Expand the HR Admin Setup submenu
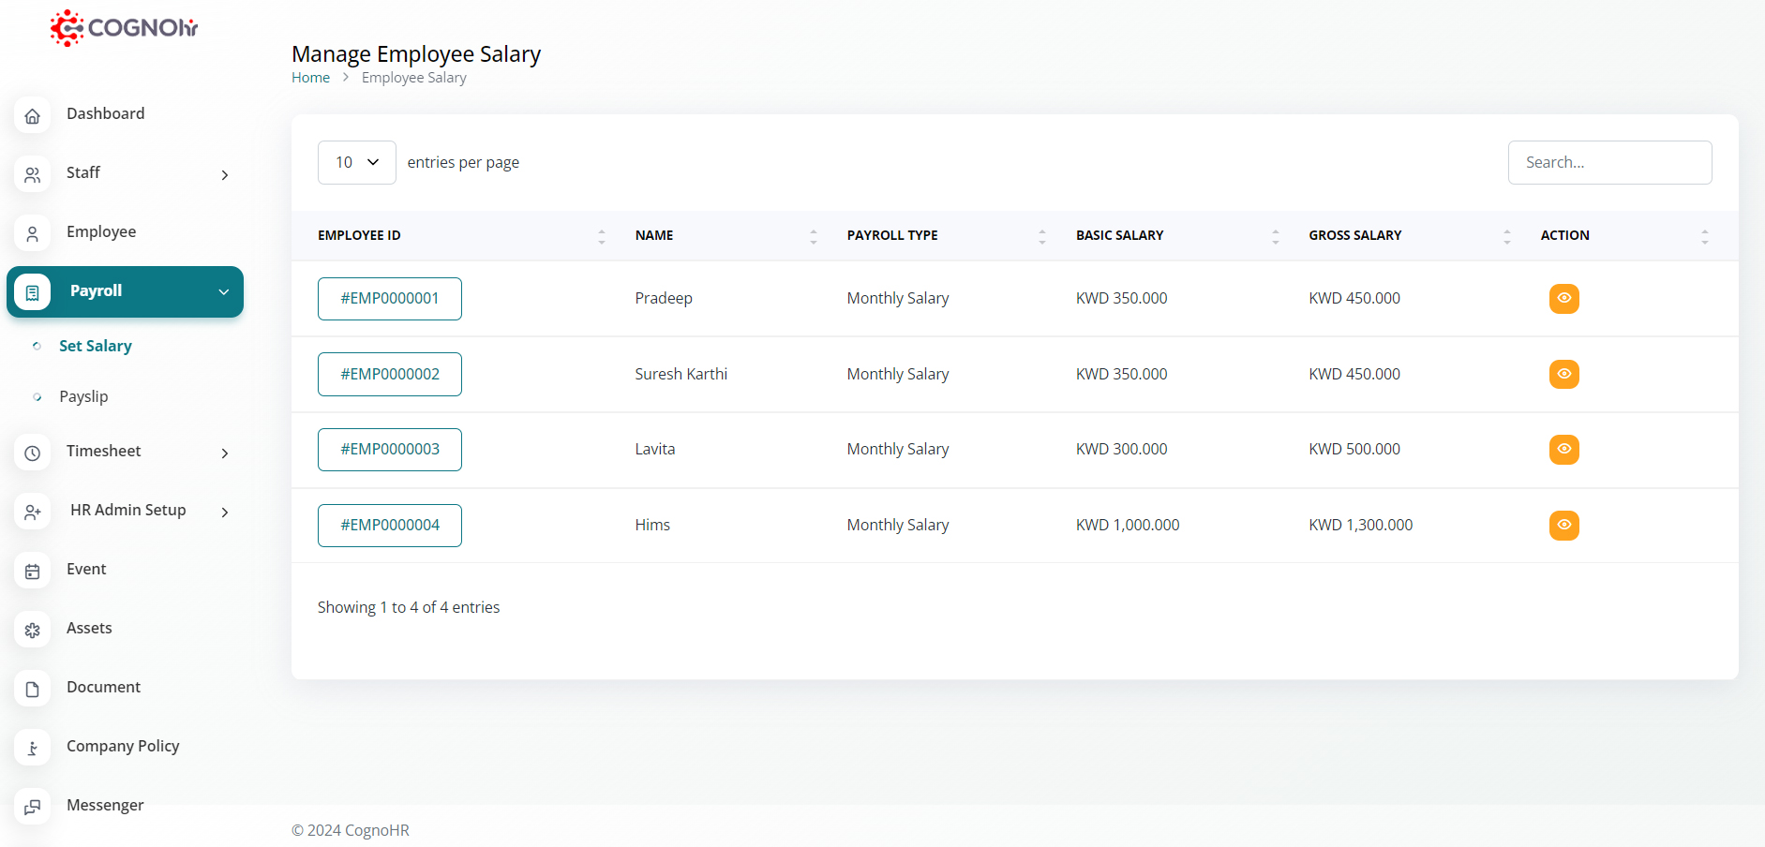The width and height of the screenshot is (1765, 847). click(224, 512)
